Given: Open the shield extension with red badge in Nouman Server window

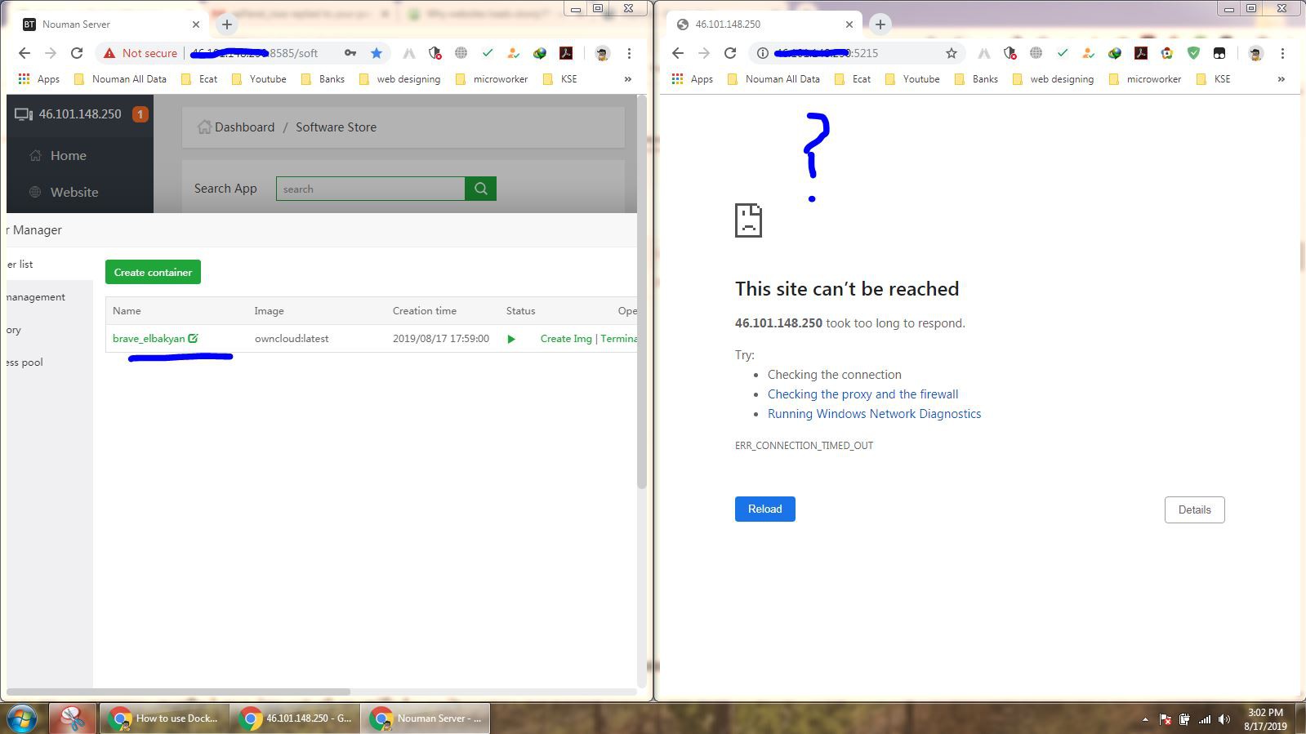Looking at the screenshot, I should [x=435, y=53].
